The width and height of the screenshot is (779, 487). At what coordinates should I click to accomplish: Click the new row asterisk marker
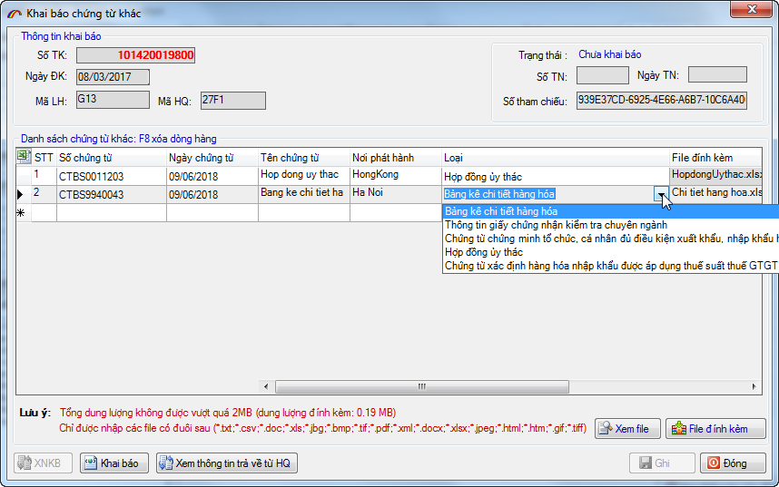[x=22, y=213]
